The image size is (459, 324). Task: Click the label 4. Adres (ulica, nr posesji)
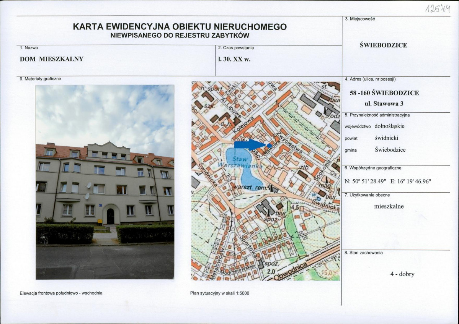(370, 79)
